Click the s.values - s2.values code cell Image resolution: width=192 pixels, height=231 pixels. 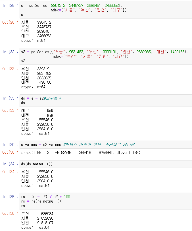click(106, 145)
